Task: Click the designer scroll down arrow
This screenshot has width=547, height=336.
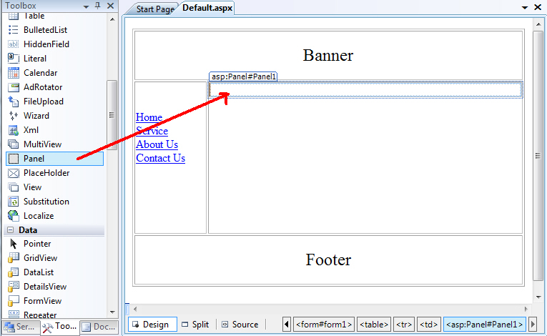Action: tap(538, 297)
